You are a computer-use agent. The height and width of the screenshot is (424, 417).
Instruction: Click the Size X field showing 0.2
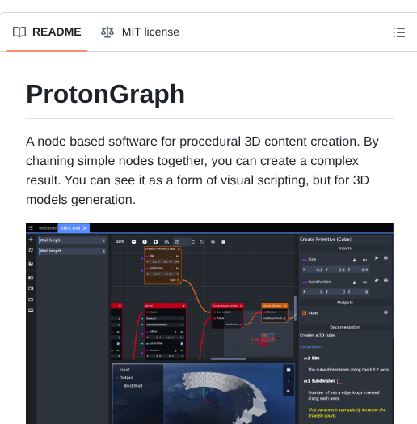(x=313, y=269)
